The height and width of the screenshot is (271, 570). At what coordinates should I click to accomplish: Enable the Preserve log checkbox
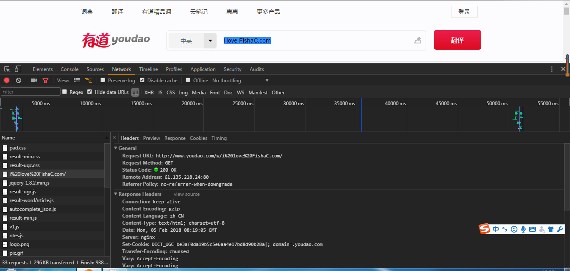tap(103, 80)
